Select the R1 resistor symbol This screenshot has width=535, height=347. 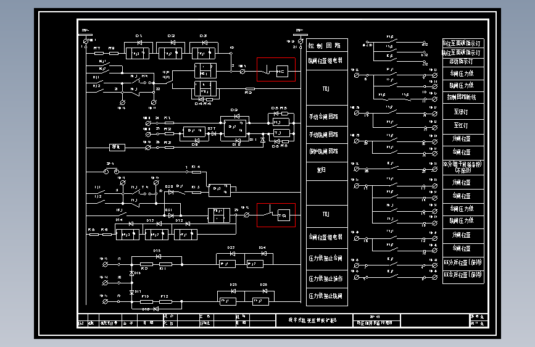169,123
